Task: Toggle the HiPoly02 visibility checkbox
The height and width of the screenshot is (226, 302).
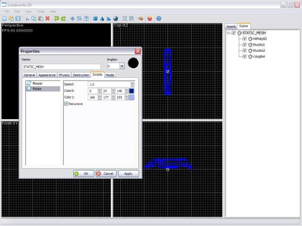Action: click(x=244, y=39)
